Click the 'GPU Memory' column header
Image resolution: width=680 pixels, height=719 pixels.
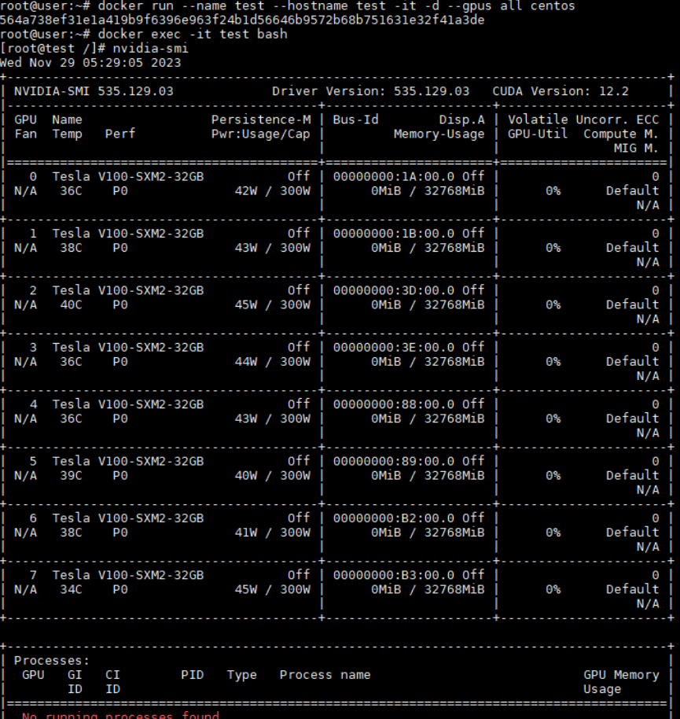621,675
